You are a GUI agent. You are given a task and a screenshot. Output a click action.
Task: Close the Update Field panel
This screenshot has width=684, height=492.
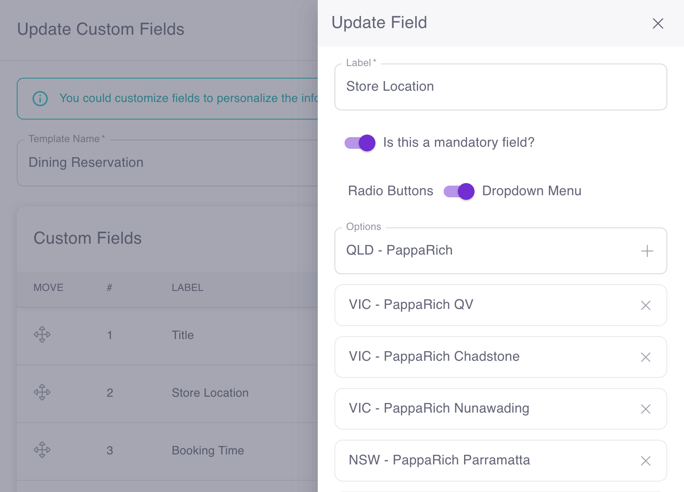tap(658, 24)
